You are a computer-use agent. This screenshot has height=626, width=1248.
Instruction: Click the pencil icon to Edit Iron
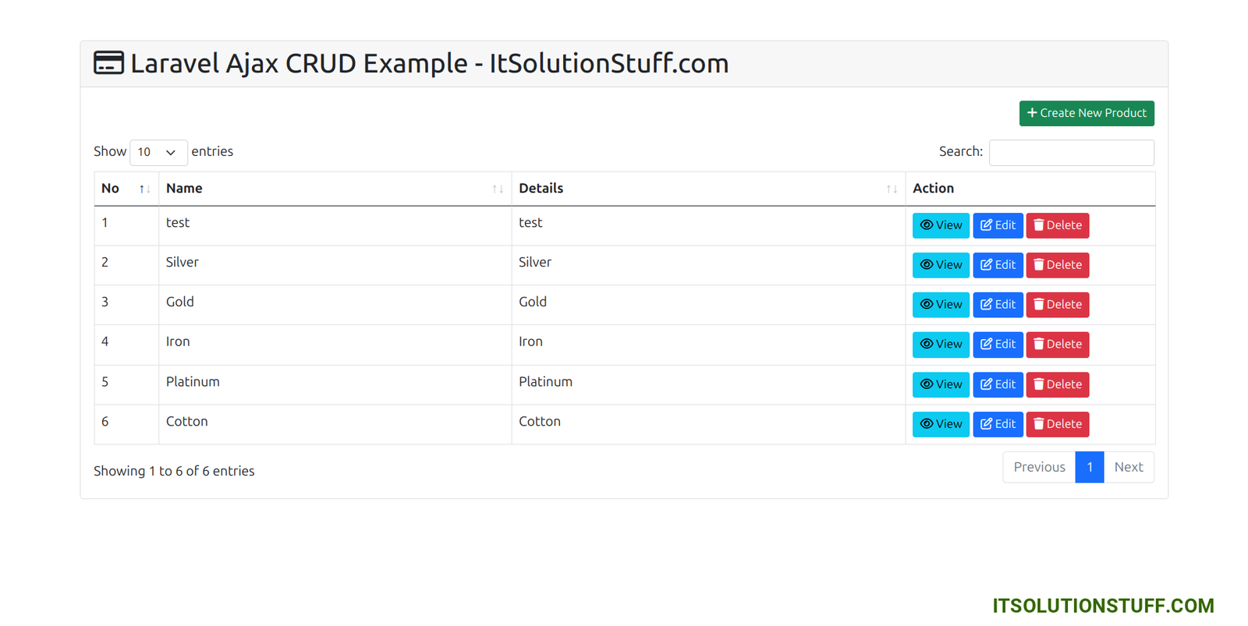tap(987, 345)
